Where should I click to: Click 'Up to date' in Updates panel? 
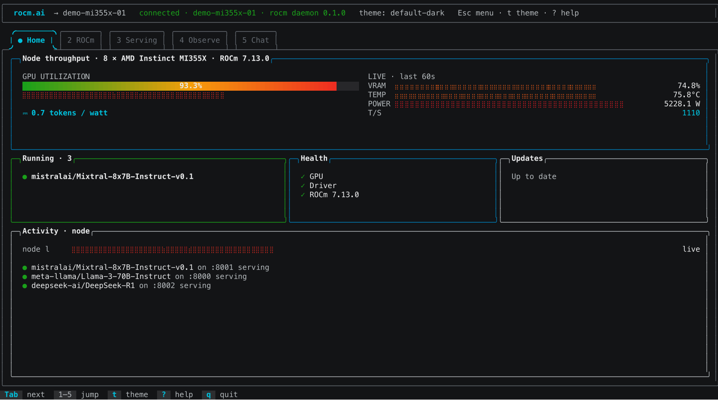[x=534, y=176]
